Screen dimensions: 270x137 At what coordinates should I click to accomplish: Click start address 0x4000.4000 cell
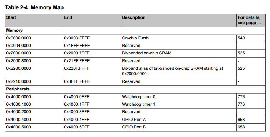click(34, 120)
